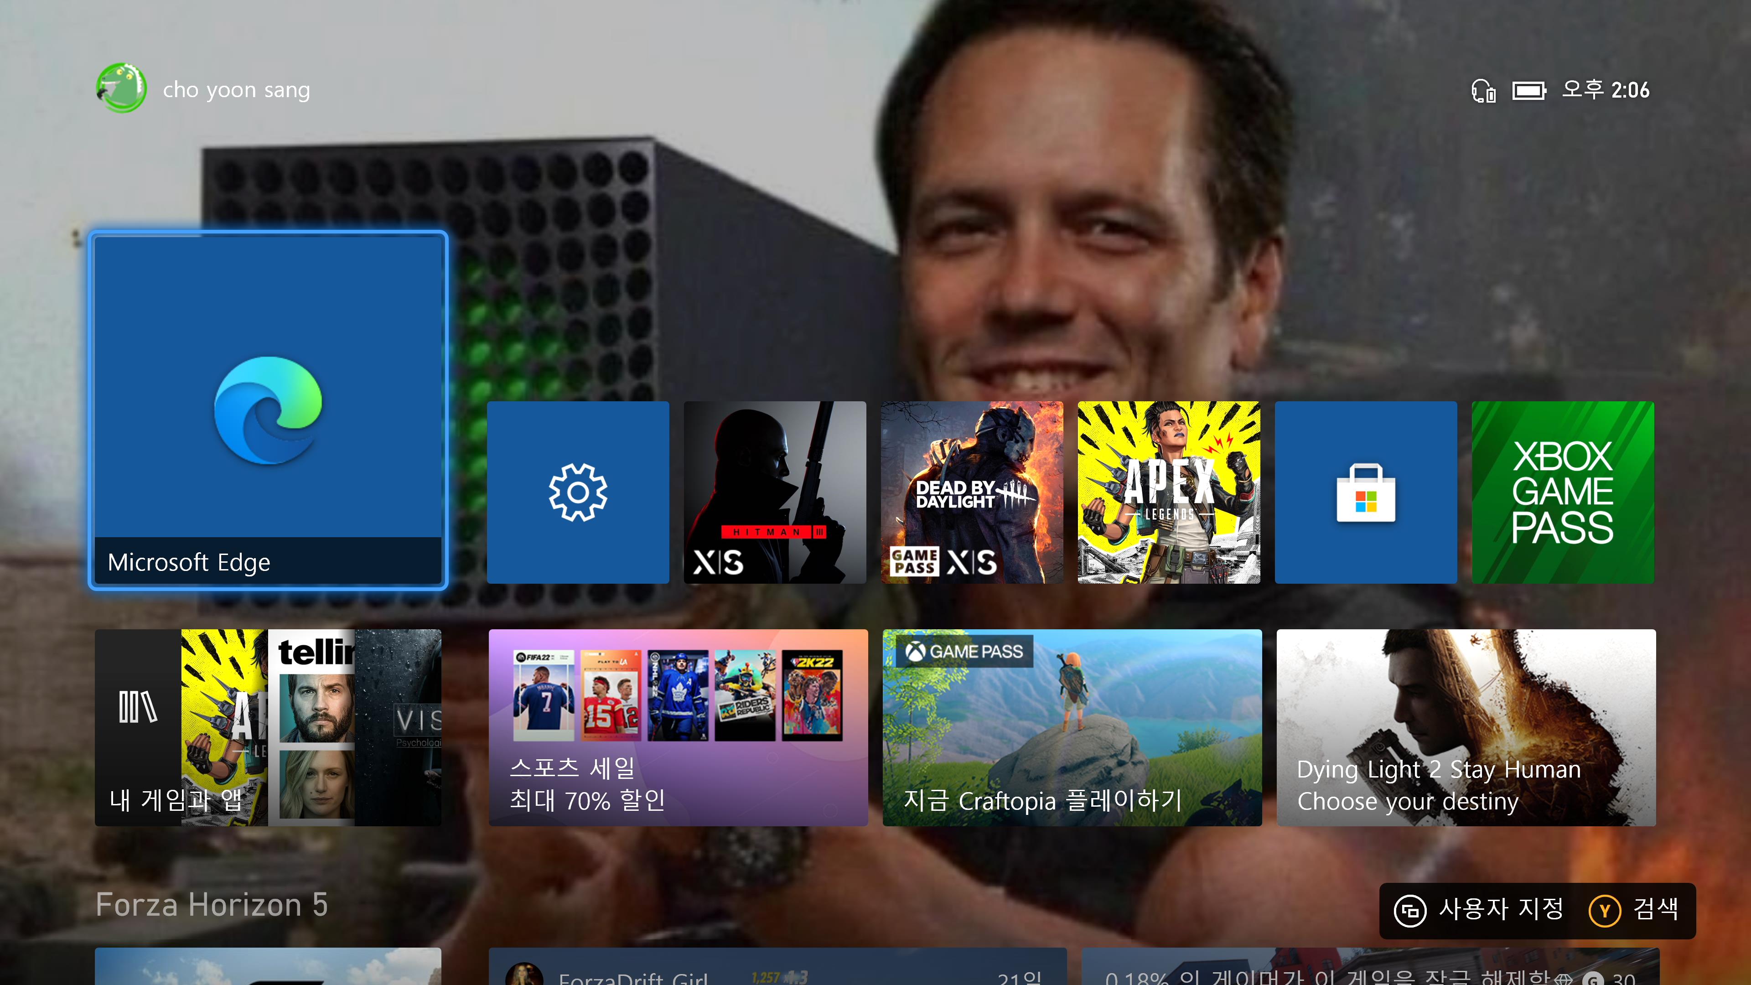Launch the Apex Legends tile
This screenshot has width=1751, height=985.
1168,492
